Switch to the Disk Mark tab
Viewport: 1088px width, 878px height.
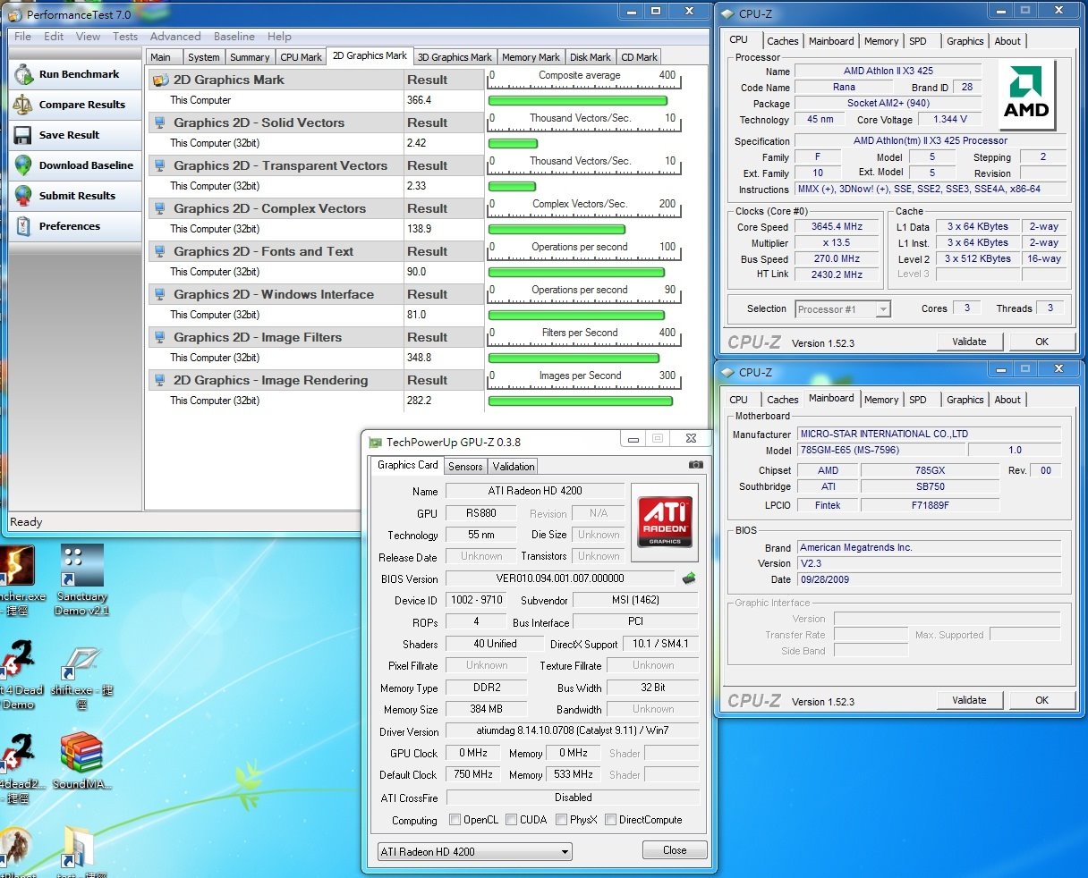click(x=591, y=57)
